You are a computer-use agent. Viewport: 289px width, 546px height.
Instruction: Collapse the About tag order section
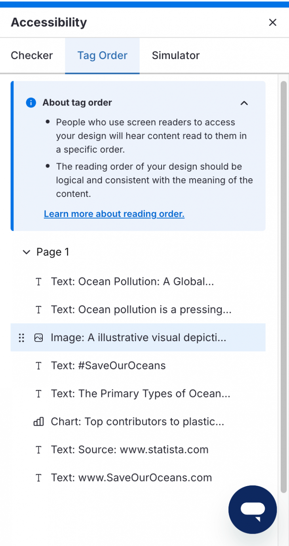[x=244, y=103]
